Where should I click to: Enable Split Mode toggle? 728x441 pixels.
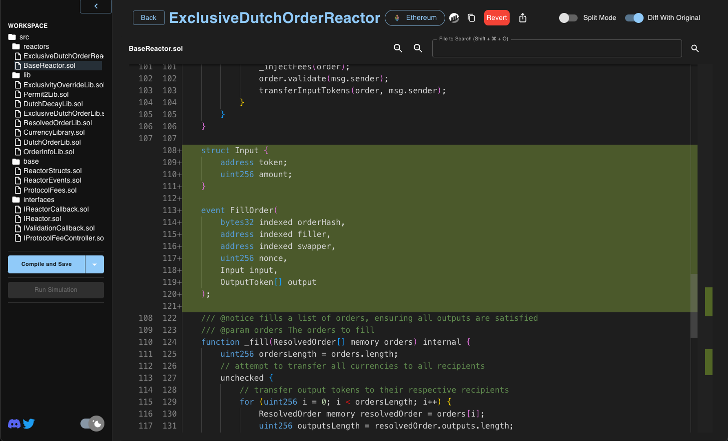[568, 18]
